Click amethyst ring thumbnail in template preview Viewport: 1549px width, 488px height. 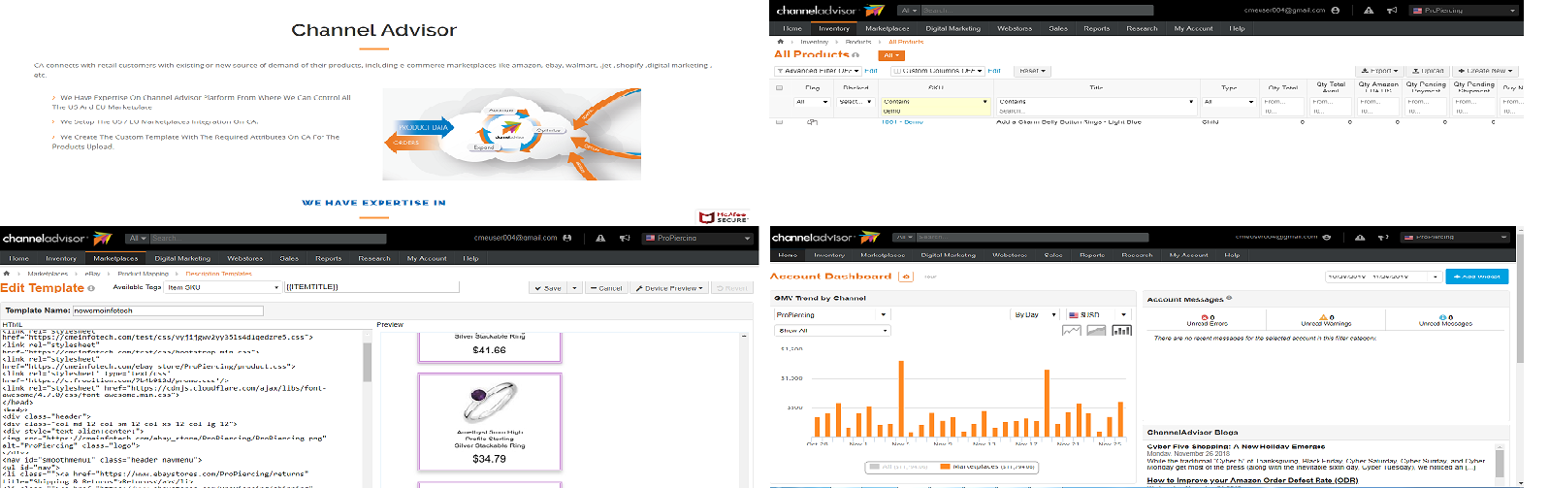[x=490, y=400]
